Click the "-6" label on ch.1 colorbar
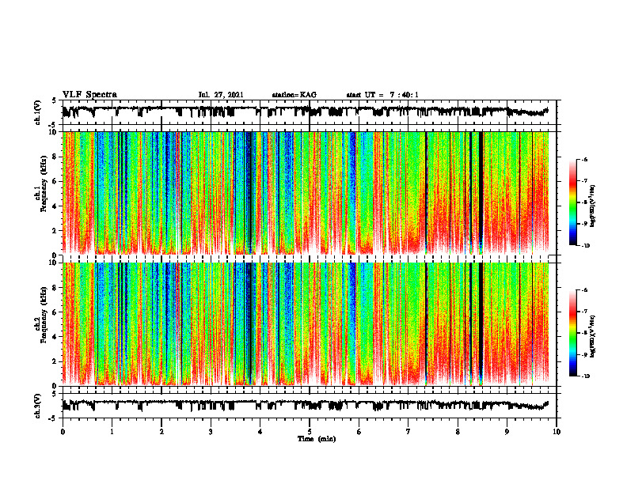This screenshot has height=484, width=627. click(x=584, y=159)
